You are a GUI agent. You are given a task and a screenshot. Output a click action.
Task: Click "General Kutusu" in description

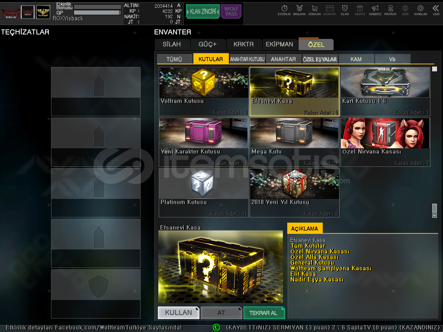[312, 262]
